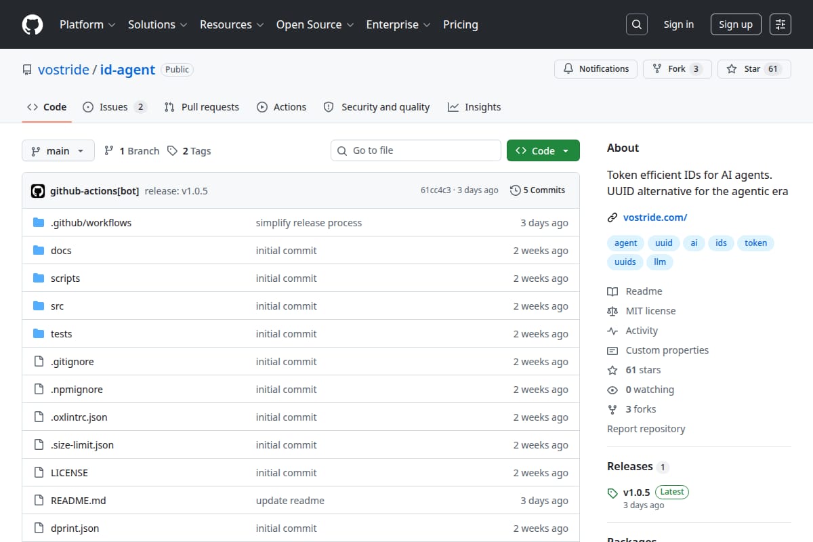Image resolution: width=813 pixels, height=542 pixels.
Task: Click the pulse icon next to Activity
Action: [x=612, y=331]
